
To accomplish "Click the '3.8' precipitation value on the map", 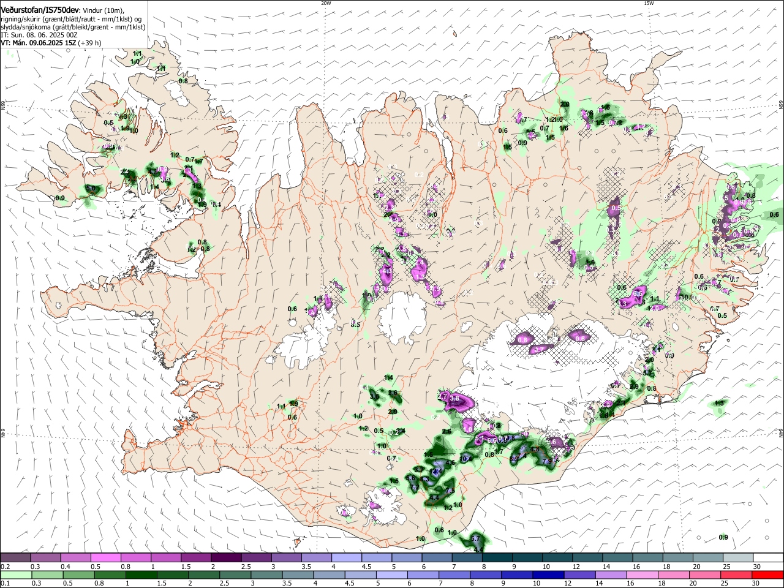I will 454,398.
